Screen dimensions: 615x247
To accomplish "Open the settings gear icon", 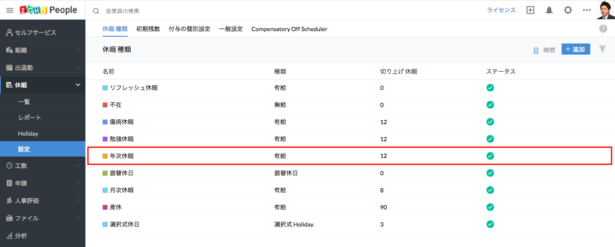I will [568, 10].
